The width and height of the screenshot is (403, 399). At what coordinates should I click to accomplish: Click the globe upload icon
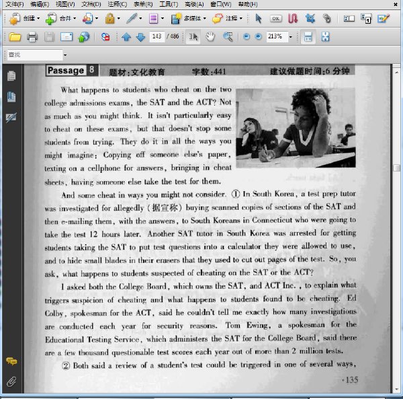tap(84, 37)
